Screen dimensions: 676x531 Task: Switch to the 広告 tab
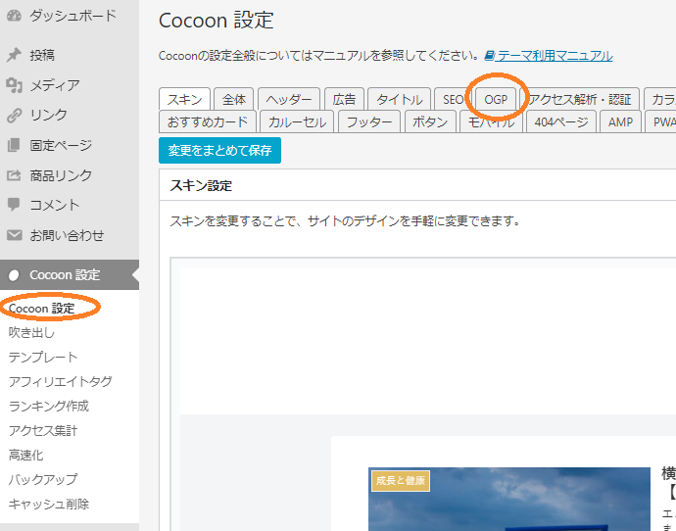click(344, 100)
